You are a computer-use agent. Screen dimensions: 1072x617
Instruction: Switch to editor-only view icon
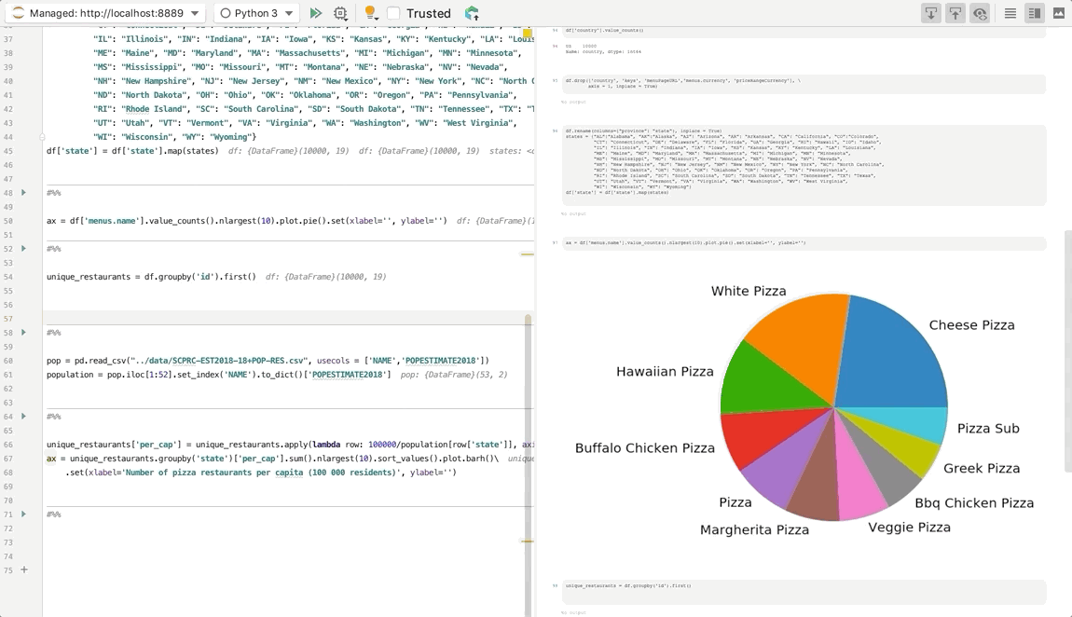[1010, 13]
